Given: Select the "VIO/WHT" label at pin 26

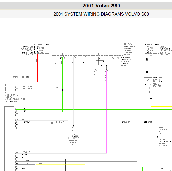Looking at the screenshot, I should 26,152.
